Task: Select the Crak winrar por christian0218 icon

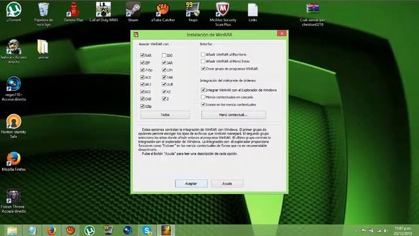Action: click(x=313, y=14)
